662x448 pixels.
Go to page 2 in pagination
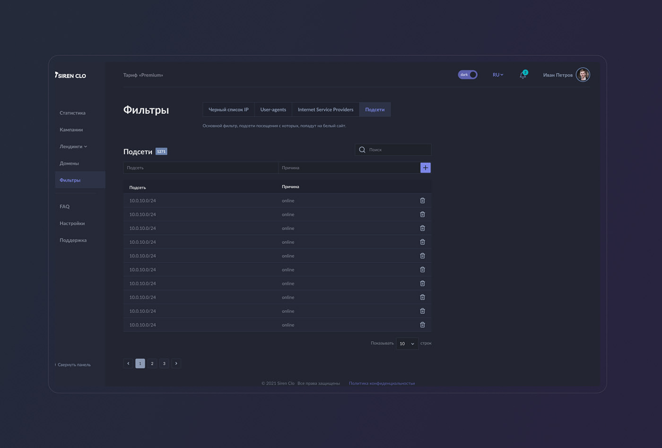point(152,363)
